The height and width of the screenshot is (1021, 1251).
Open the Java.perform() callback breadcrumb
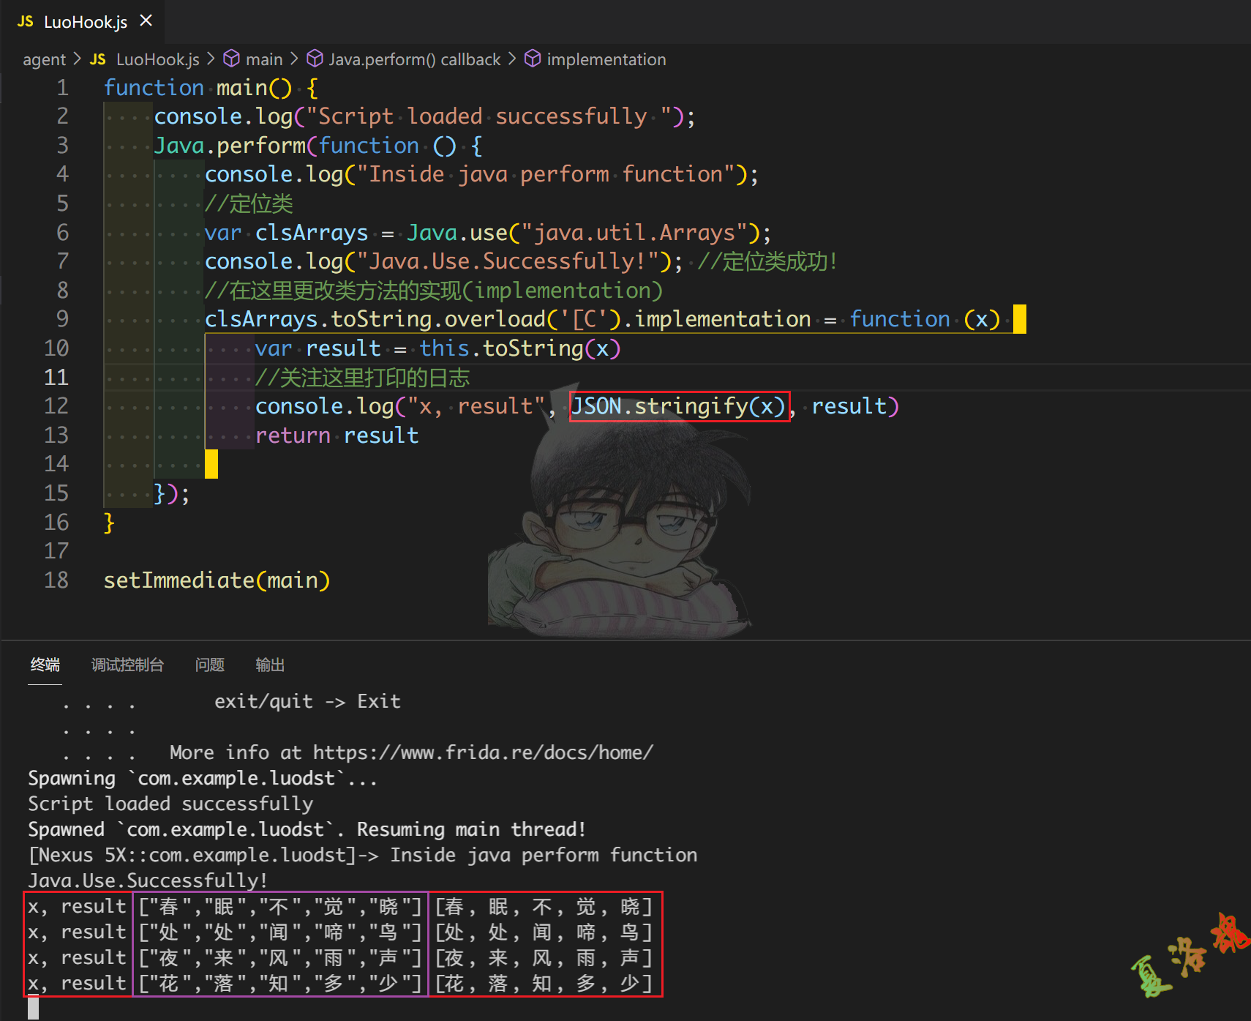[x=414, y=59]
